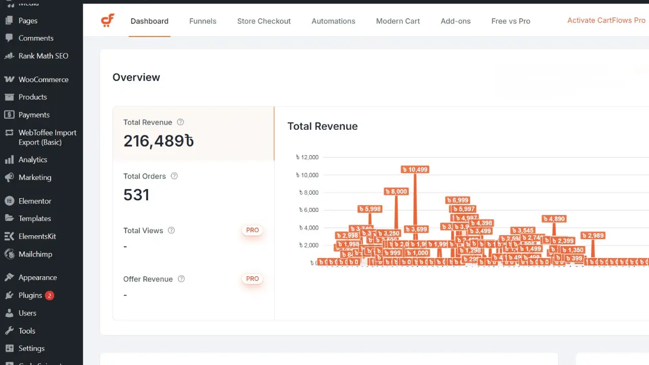649x365 pixels.
Task: Click the PRO badge beside Total Views
Action: click(252, 230)
